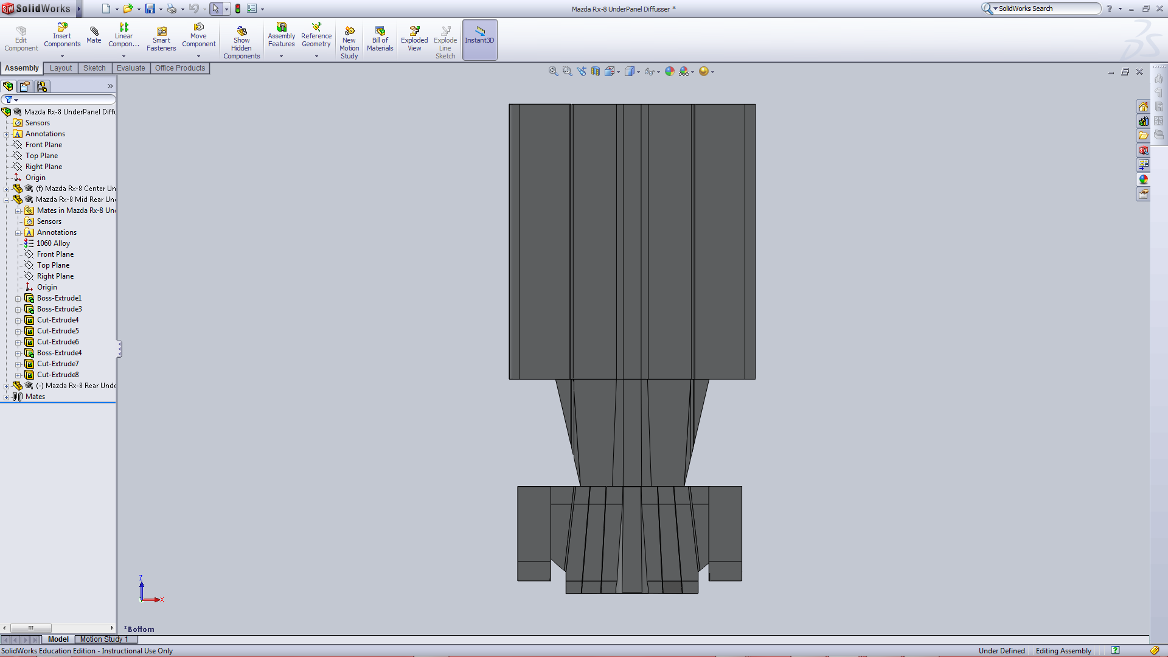This screenshot has height=657, width=1168.
Task: Click Edit Appearance color ball icon
Action: [670, 72]
